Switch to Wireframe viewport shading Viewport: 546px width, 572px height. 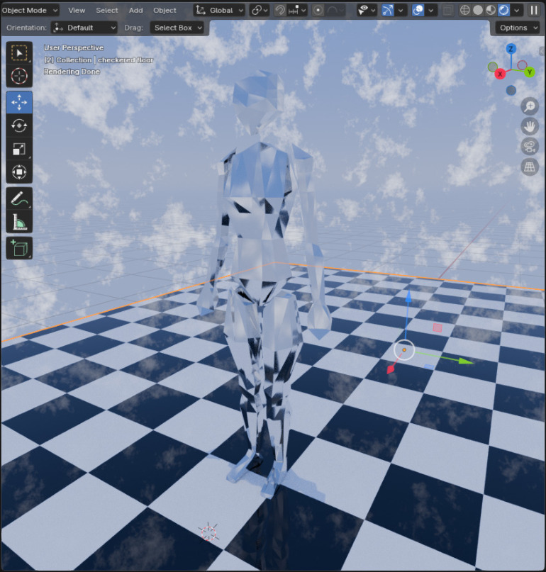tap(464, 10)
